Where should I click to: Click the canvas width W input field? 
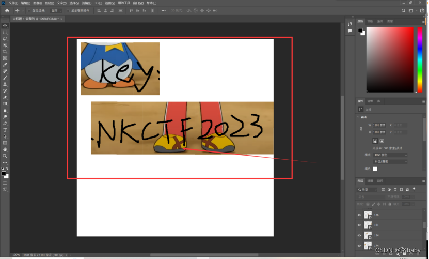point(379,125)
